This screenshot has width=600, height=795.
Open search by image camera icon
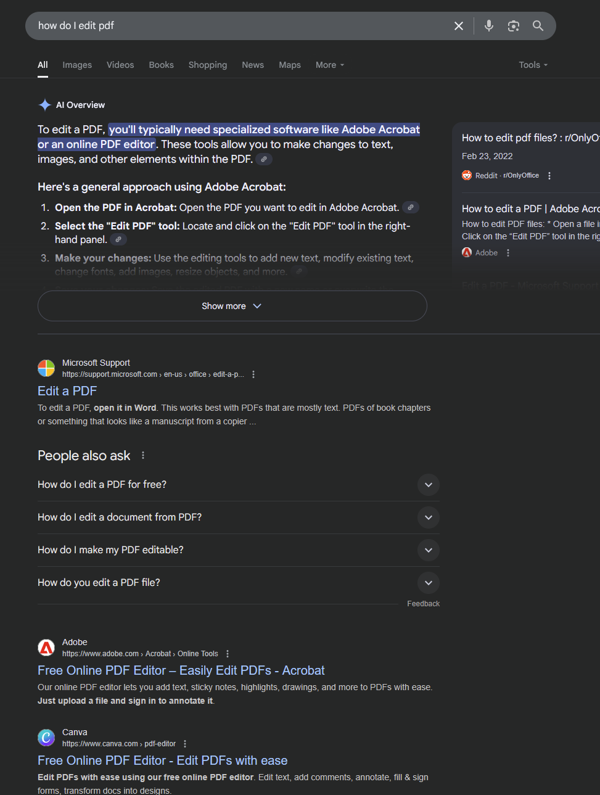click(x=514, y=26)
